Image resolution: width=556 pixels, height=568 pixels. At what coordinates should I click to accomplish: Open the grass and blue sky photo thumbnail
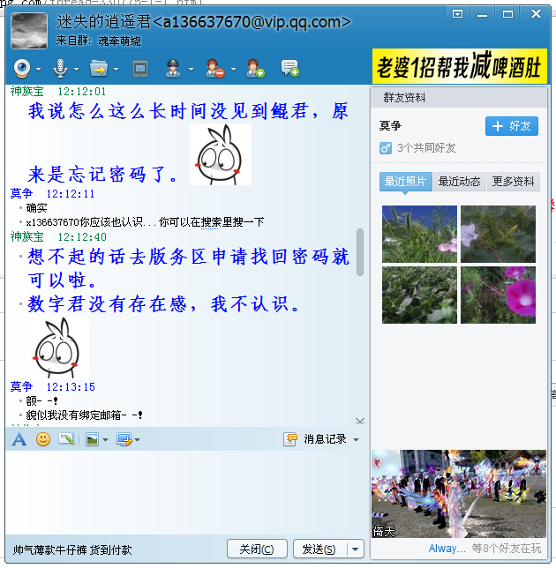[419, 234]
